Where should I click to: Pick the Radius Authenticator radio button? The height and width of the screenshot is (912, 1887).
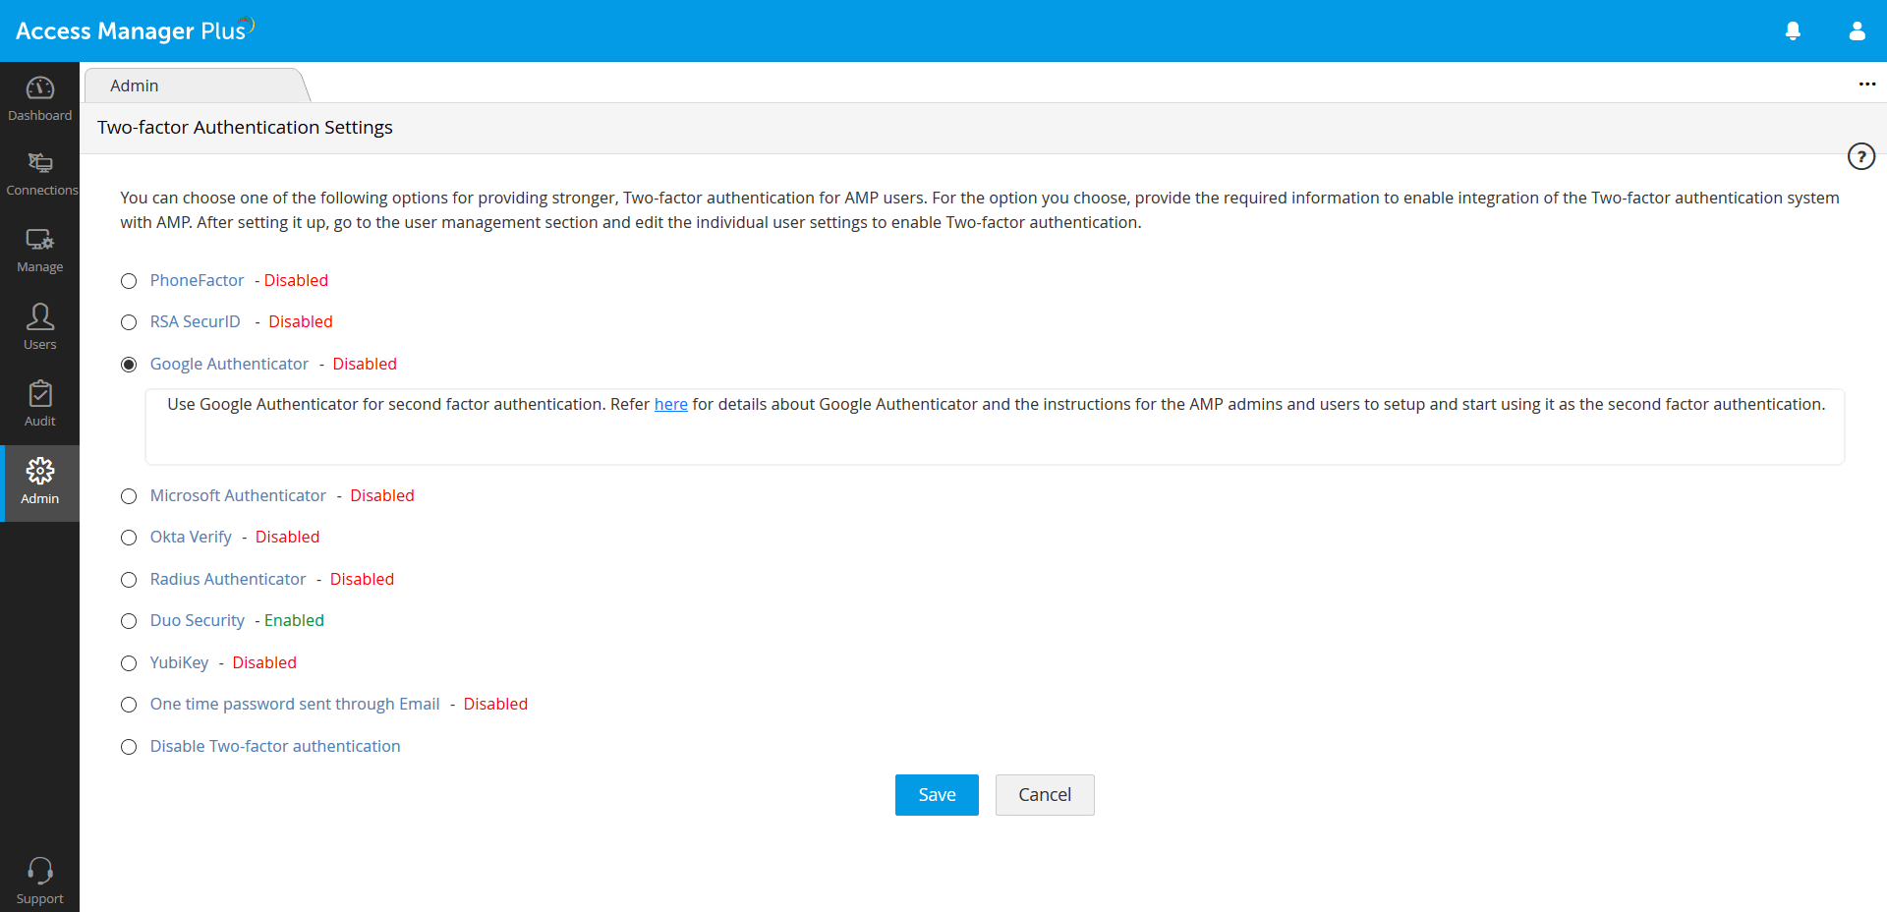click(129, 580)
